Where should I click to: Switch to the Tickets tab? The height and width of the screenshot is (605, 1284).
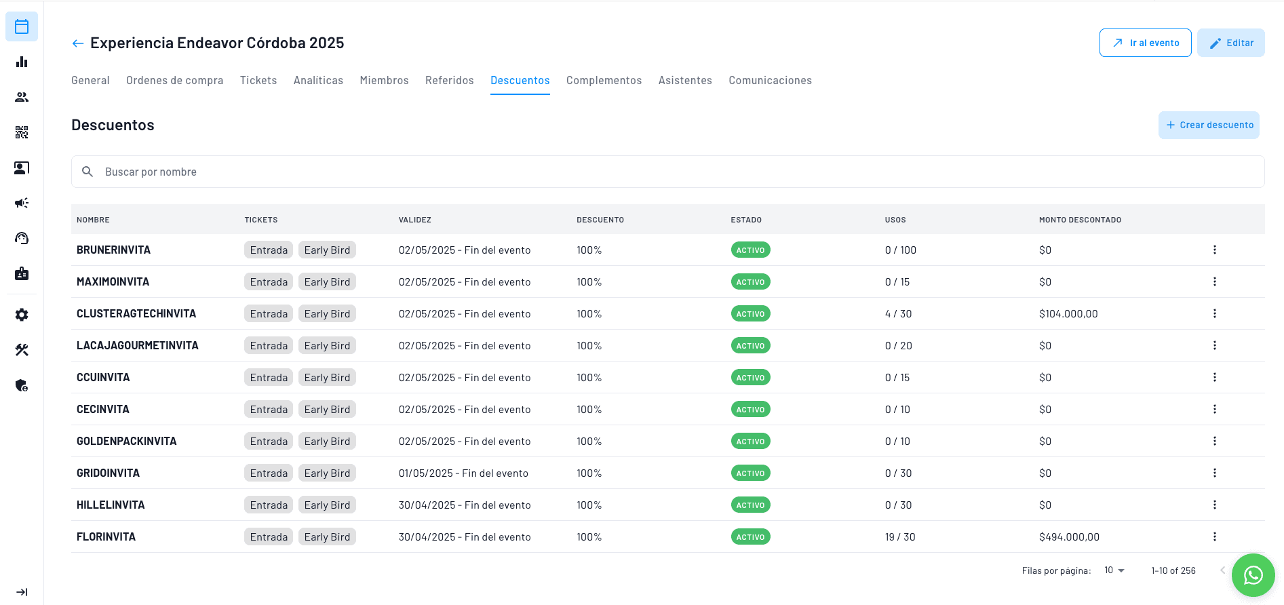[x=258, y=80]
